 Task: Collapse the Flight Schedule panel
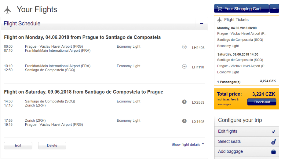point(202,24)
